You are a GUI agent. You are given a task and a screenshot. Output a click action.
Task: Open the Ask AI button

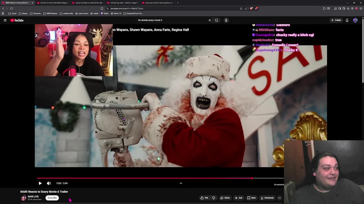(238, 198)
